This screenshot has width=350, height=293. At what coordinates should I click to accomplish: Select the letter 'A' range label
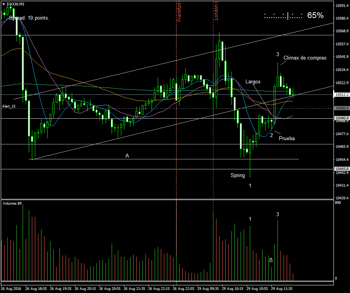click(x=127, y=156)
